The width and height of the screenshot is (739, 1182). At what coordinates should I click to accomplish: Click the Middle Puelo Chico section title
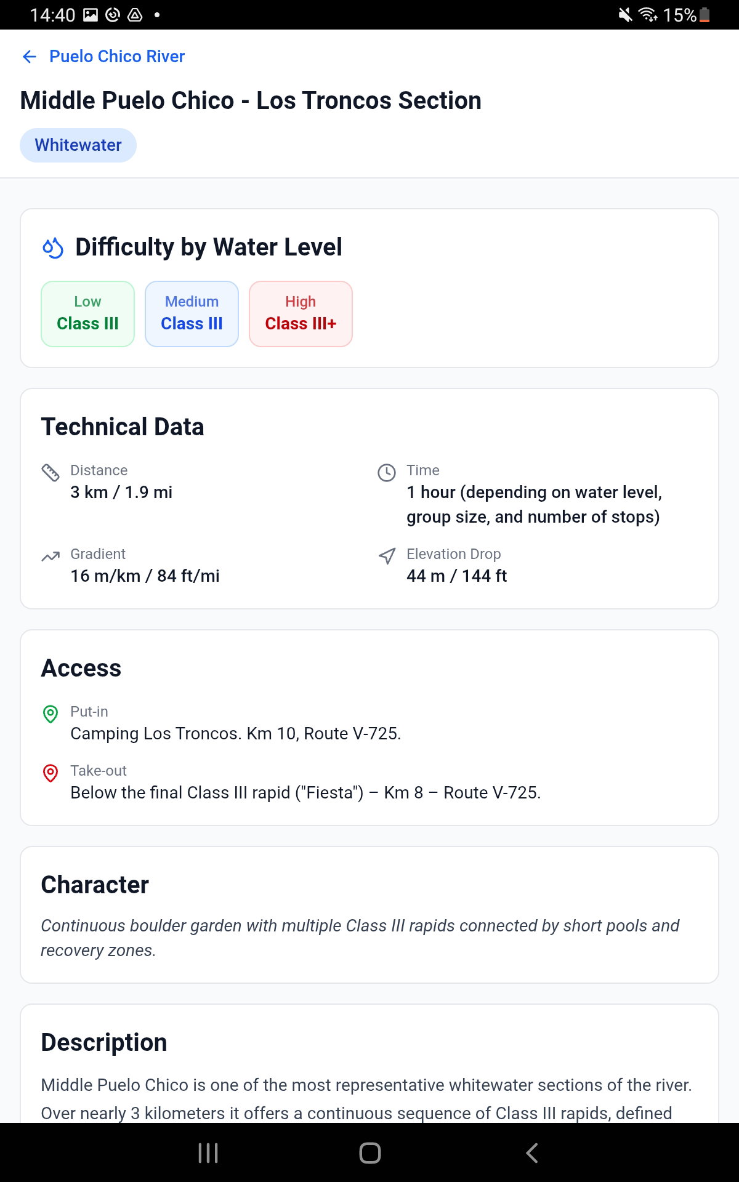251,101
